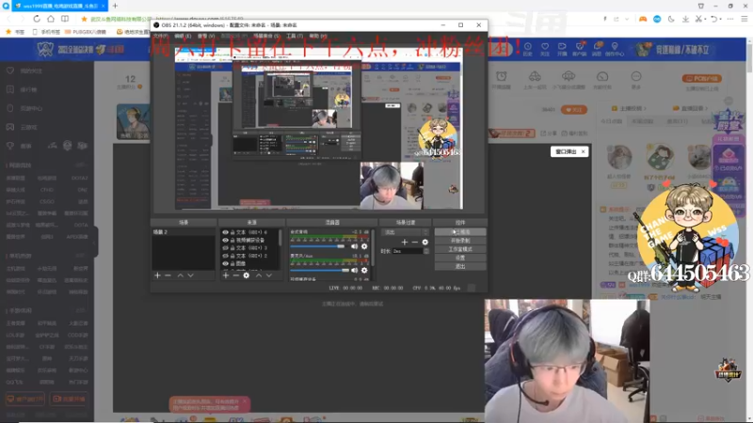Move source up in Sources panel
The width and height of the screenshot is (753, 423).
click(258, 275)
